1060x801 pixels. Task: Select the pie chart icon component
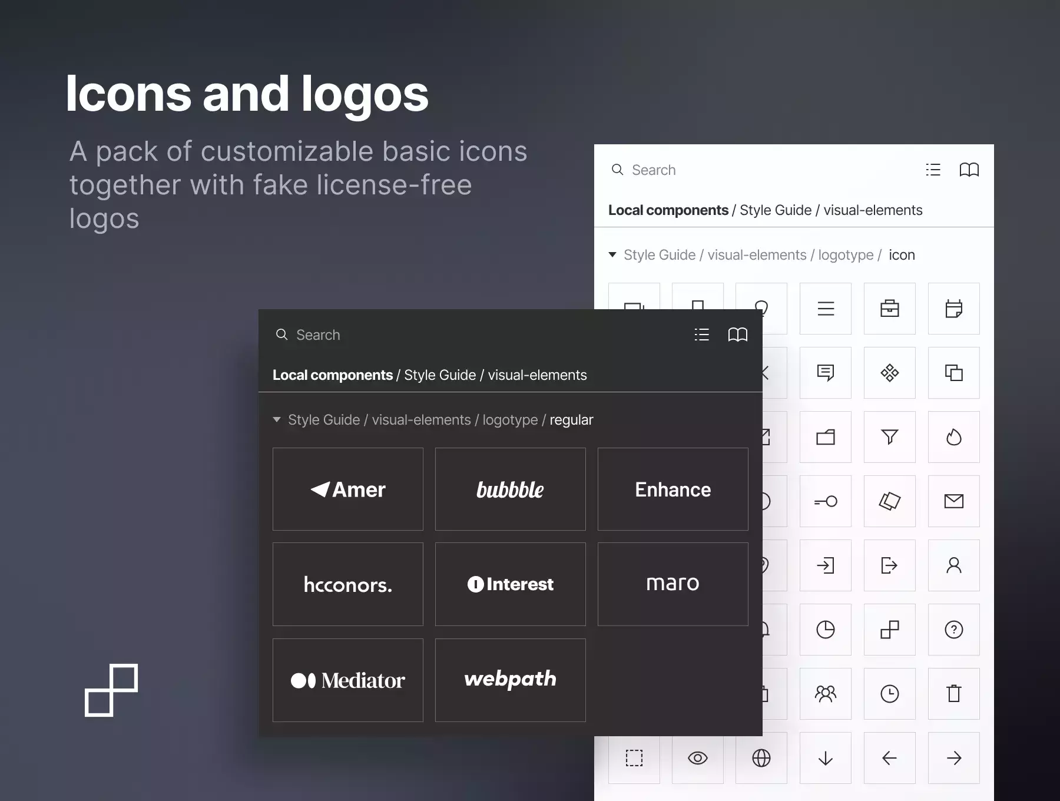coord(826,630)
